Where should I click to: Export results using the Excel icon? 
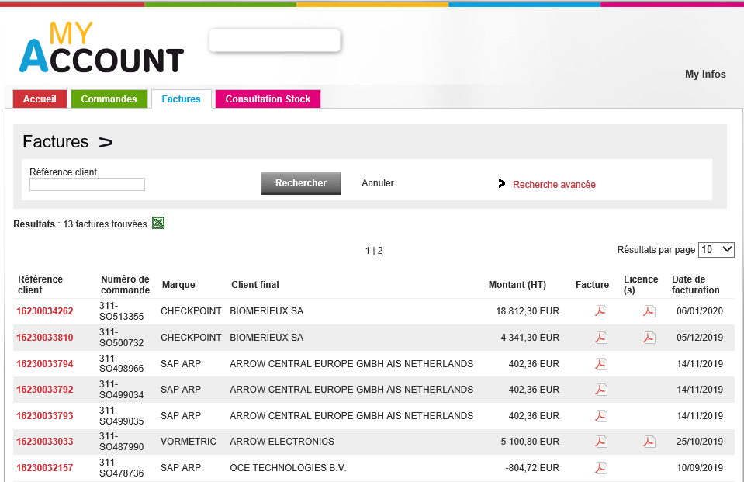(158, 224)
